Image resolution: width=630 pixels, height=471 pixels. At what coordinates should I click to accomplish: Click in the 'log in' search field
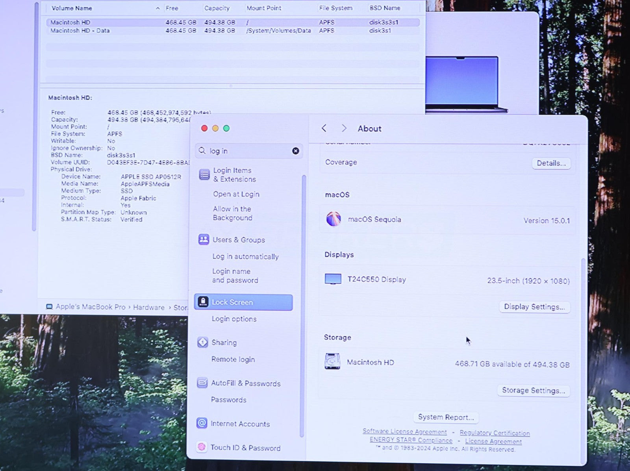pyautogui.click(x=249, y=151)
